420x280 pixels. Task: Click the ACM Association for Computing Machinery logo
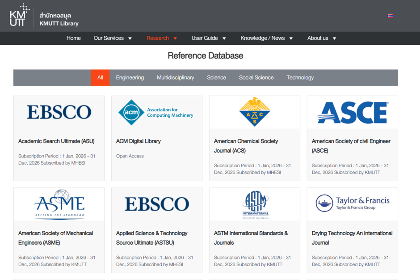156,112
